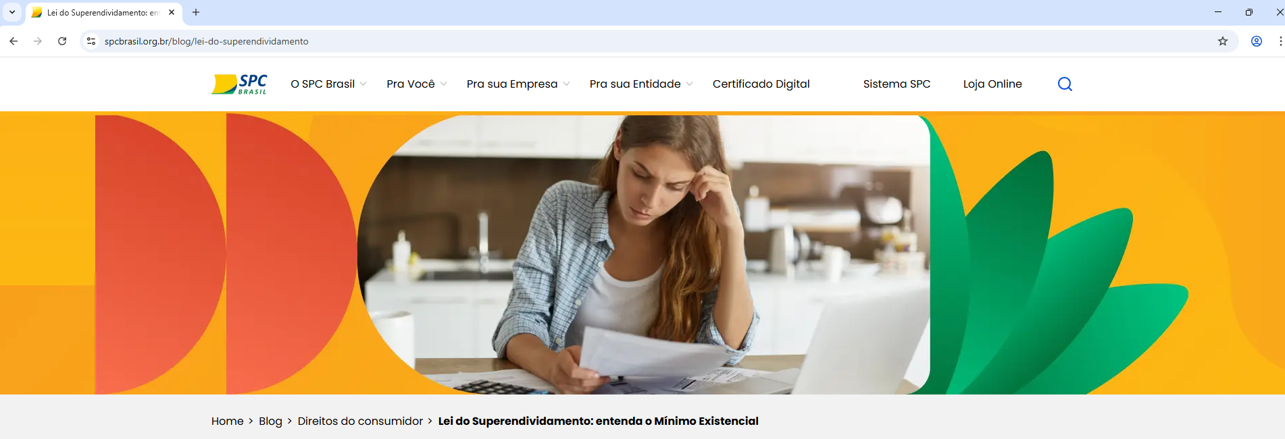1285x439 pixels.
Task: Go back with the browser back arrow
Action: coord(14,41)
